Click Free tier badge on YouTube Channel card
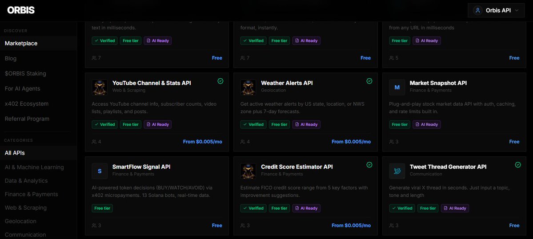 (x=131, y=124)
